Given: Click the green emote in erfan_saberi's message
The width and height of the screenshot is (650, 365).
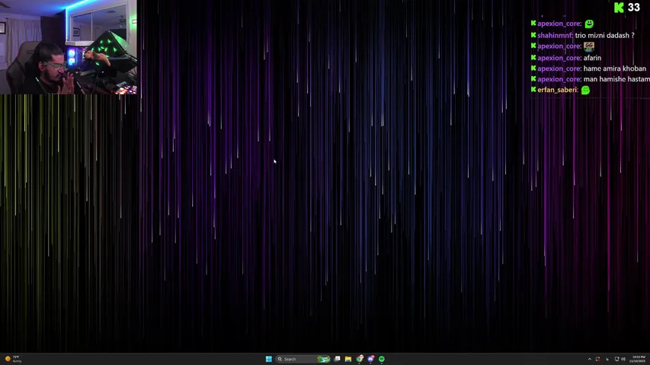Looking at the screenshot, I should pos(585,90).
